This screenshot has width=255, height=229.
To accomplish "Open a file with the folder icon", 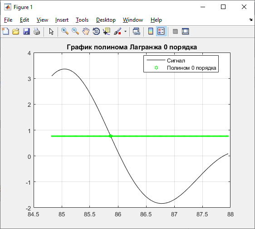I will coord(16,31).
